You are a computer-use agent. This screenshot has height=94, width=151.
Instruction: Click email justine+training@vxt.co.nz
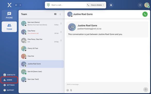click(x=89, y=29)
